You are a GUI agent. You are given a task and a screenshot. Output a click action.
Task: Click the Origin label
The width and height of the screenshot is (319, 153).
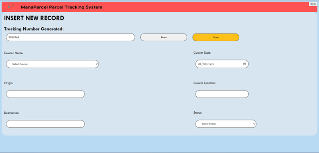(9, 83)
